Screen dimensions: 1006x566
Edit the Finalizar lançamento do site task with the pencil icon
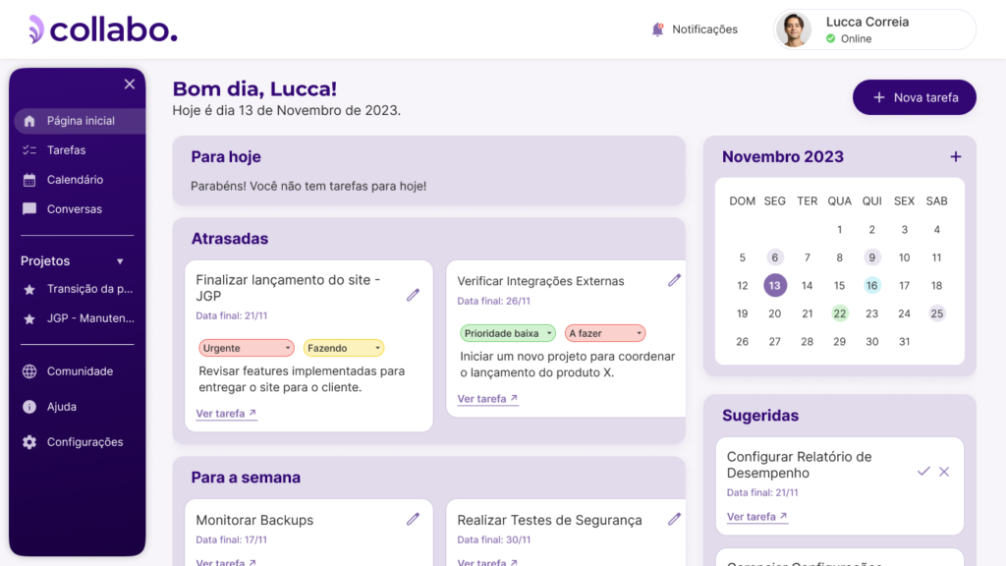[413, 295]
